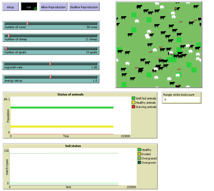214x191 pixels.
Task: Click the Allow Reproduction button
Action: pyautogui.click(x=53, y=7)
